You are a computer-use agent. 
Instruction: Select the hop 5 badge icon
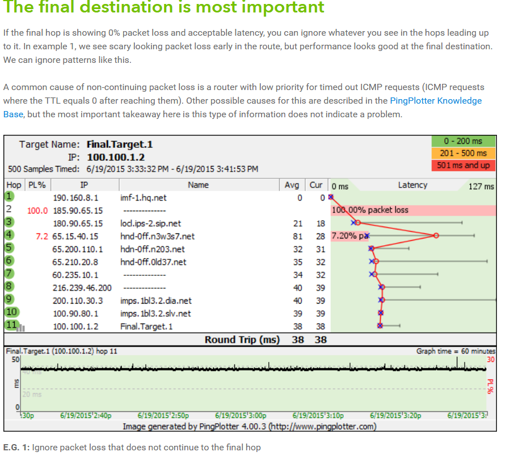pyautogui.click(x=10, y=249)
